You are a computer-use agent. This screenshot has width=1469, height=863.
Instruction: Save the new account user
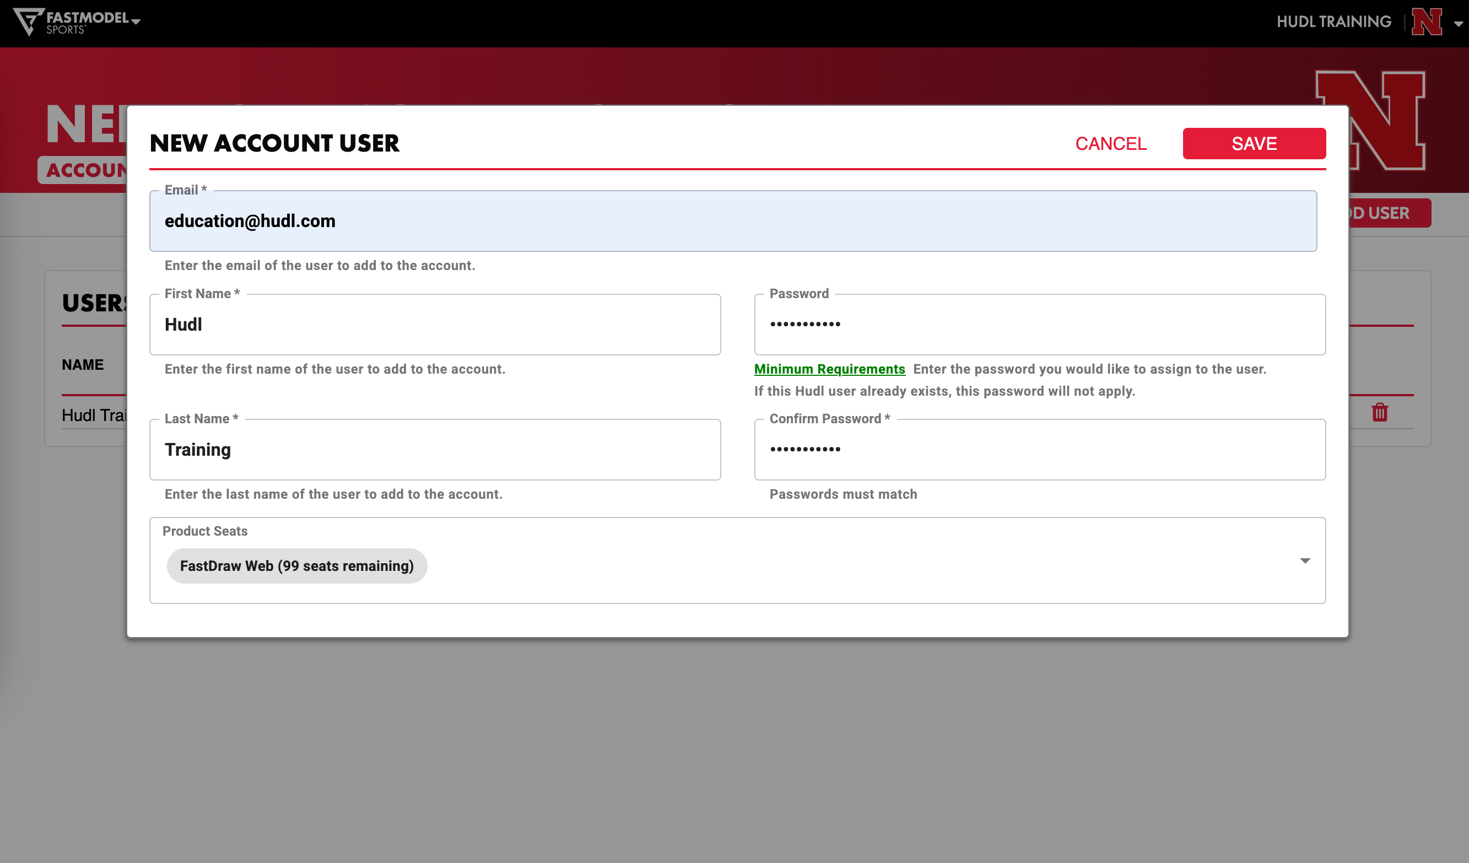click(1254, 143)
